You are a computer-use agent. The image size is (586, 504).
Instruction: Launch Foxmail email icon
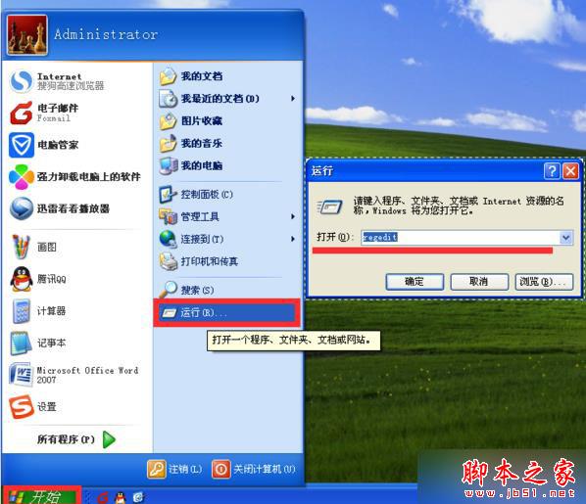[x=21, y=113]
